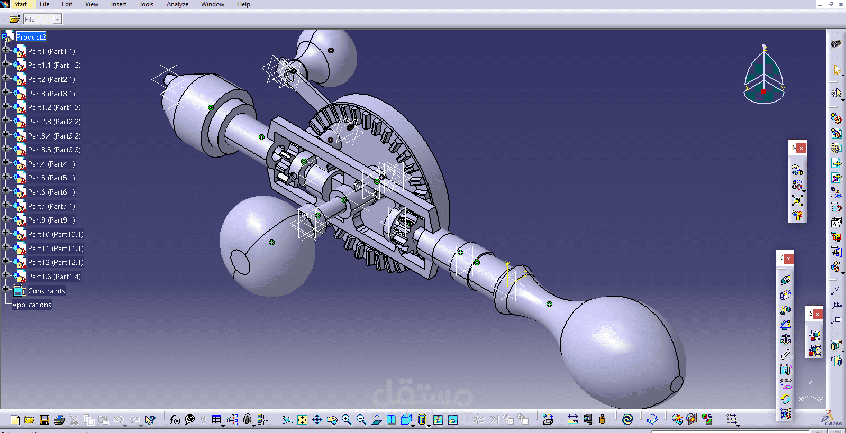This screenshot has height=433, width=846.
Task: Expand the Part10 (Part10.1) tree node
Action: coord(6,234)
